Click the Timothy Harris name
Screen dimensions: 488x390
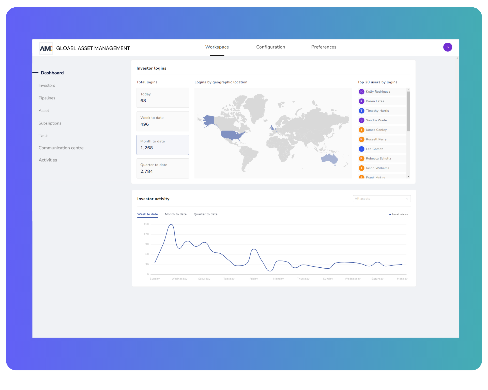(x=377, y=111)
